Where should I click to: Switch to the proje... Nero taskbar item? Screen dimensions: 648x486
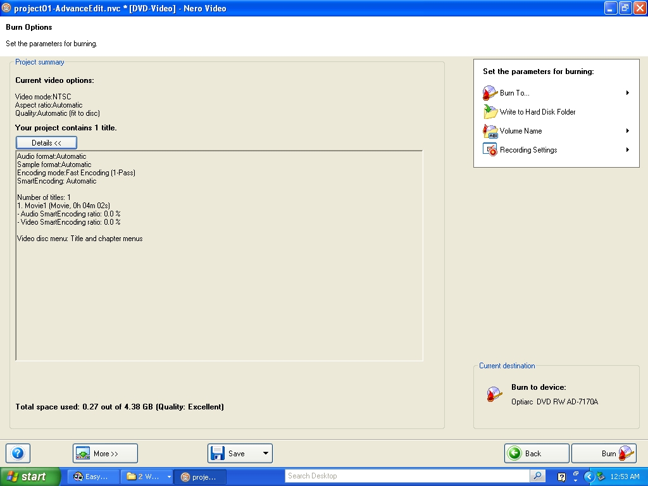click(199, 477)
